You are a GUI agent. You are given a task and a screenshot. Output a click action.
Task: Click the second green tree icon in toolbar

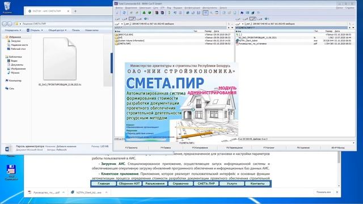[x=150, y=12]
